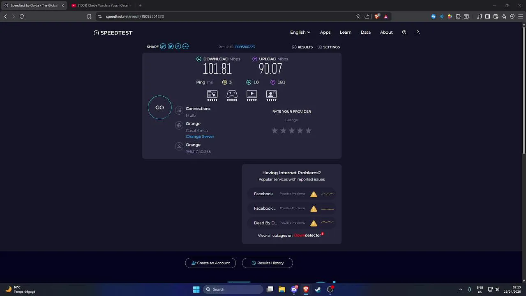The image size is (526, 296).
Task: Open the Brave Wallet icon
Action: (496, 16)
